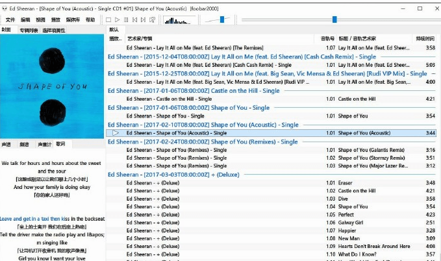Viewport: 441px width, 261px height.
Task: Click the foobar2000 alien icon in title bar
Action: [4, 8]
